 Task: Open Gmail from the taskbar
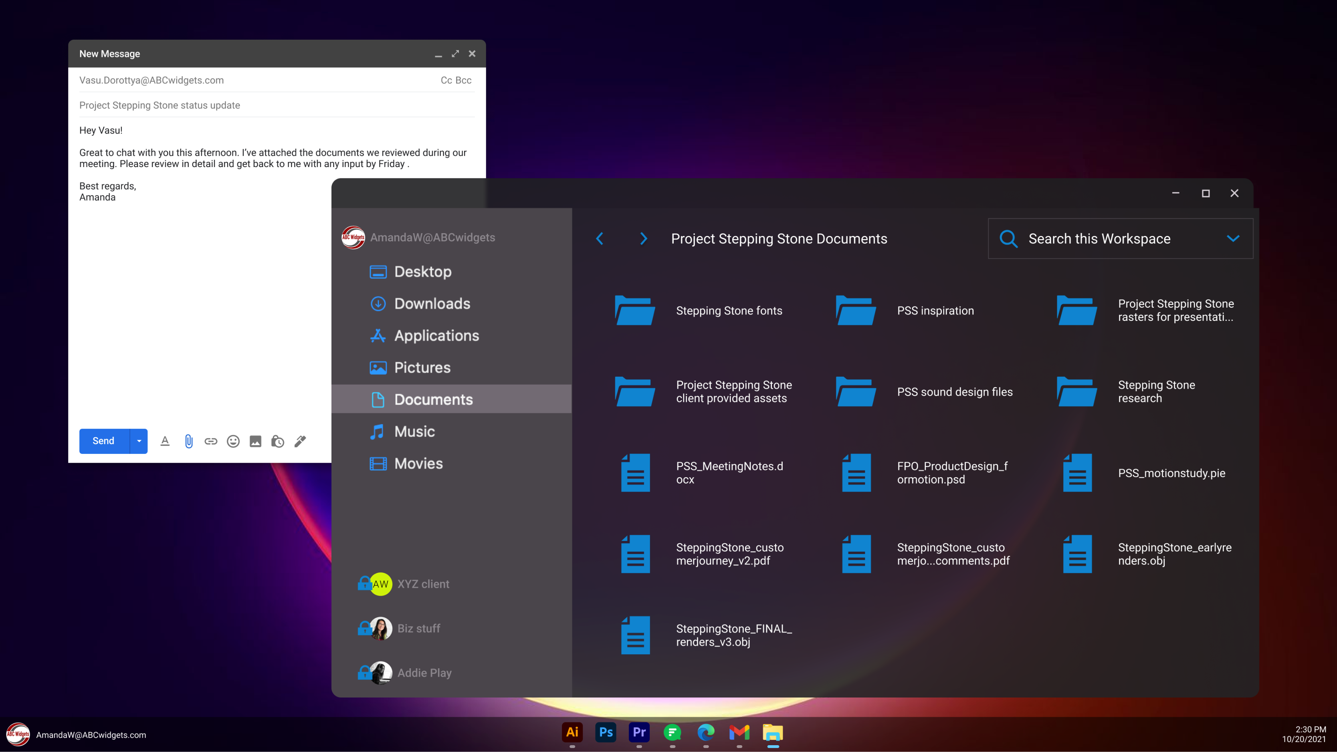pyautogui.click(x=739, y=732)
